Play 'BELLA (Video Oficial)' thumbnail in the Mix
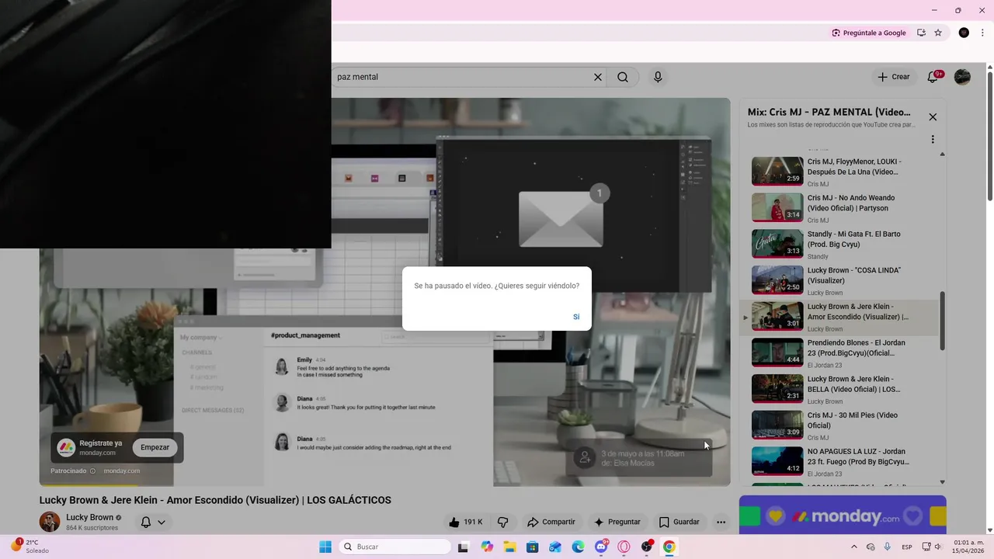Viewport: 994px width, 559px height. tap(777, 389)
